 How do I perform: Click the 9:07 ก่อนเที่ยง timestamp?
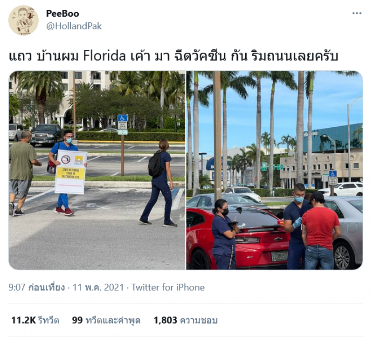click(37, 287)
